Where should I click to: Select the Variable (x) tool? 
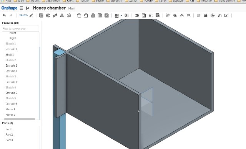point(226,15)
